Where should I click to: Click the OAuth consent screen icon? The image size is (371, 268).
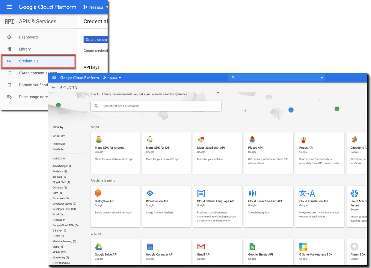coord(9,73)
